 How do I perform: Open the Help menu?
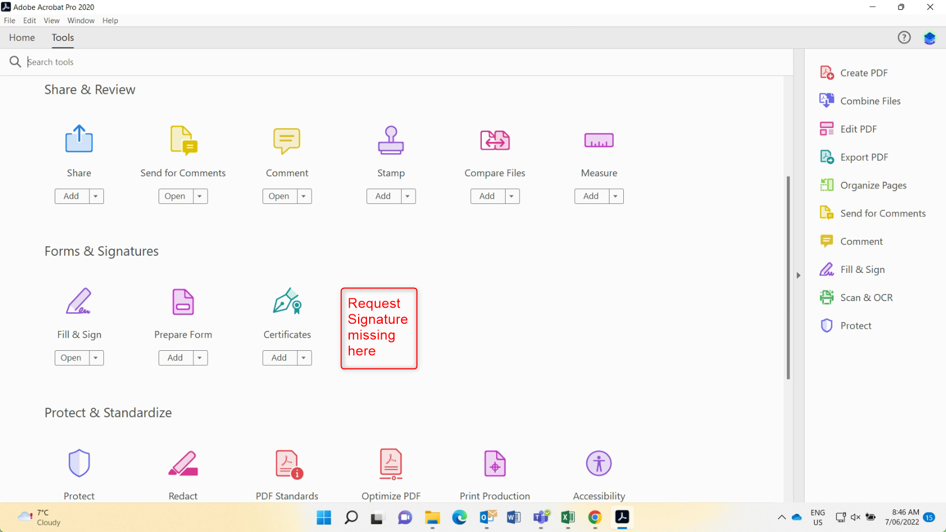110,20
